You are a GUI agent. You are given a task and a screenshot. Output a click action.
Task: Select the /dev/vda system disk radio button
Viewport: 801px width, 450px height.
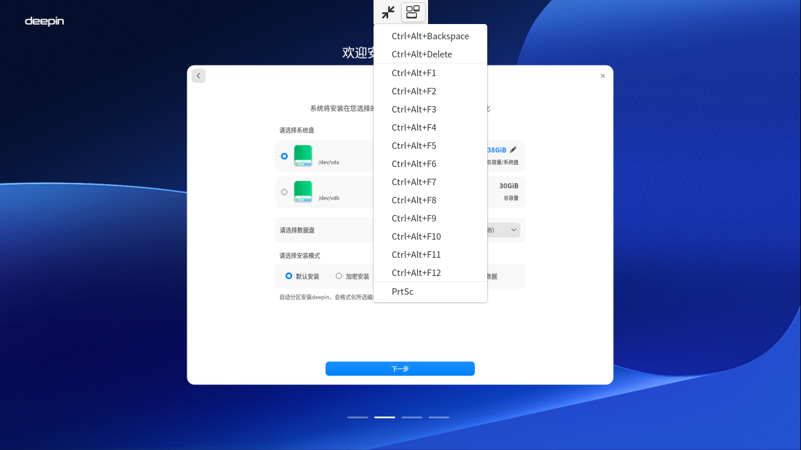click(x=284, y=156)
